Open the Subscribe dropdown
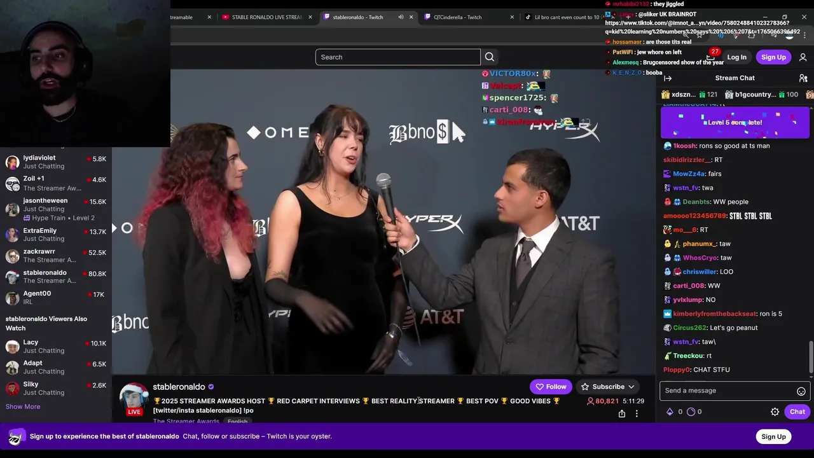814x458 pixels. coord(607,387)
